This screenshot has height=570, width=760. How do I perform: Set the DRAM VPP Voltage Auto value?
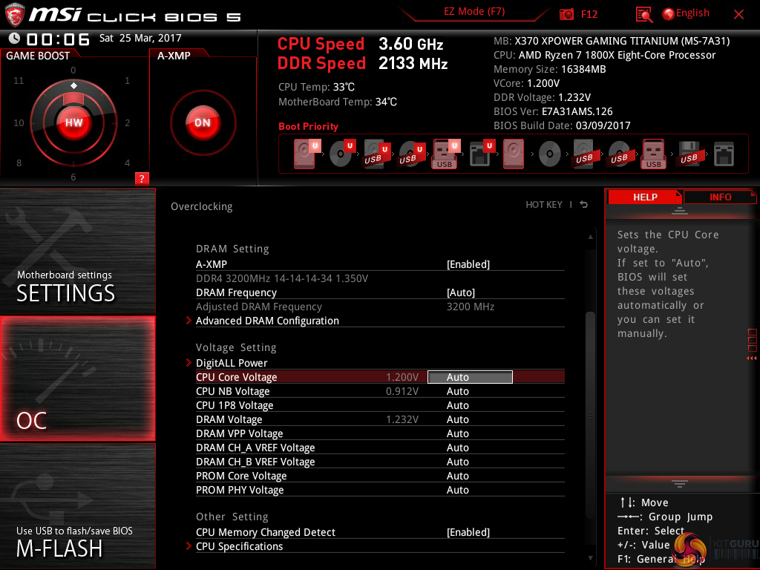point(457,433)
